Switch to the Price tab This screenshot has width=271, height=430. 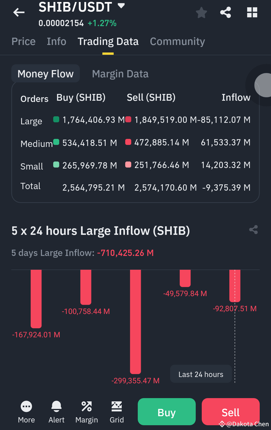[24, 41]
